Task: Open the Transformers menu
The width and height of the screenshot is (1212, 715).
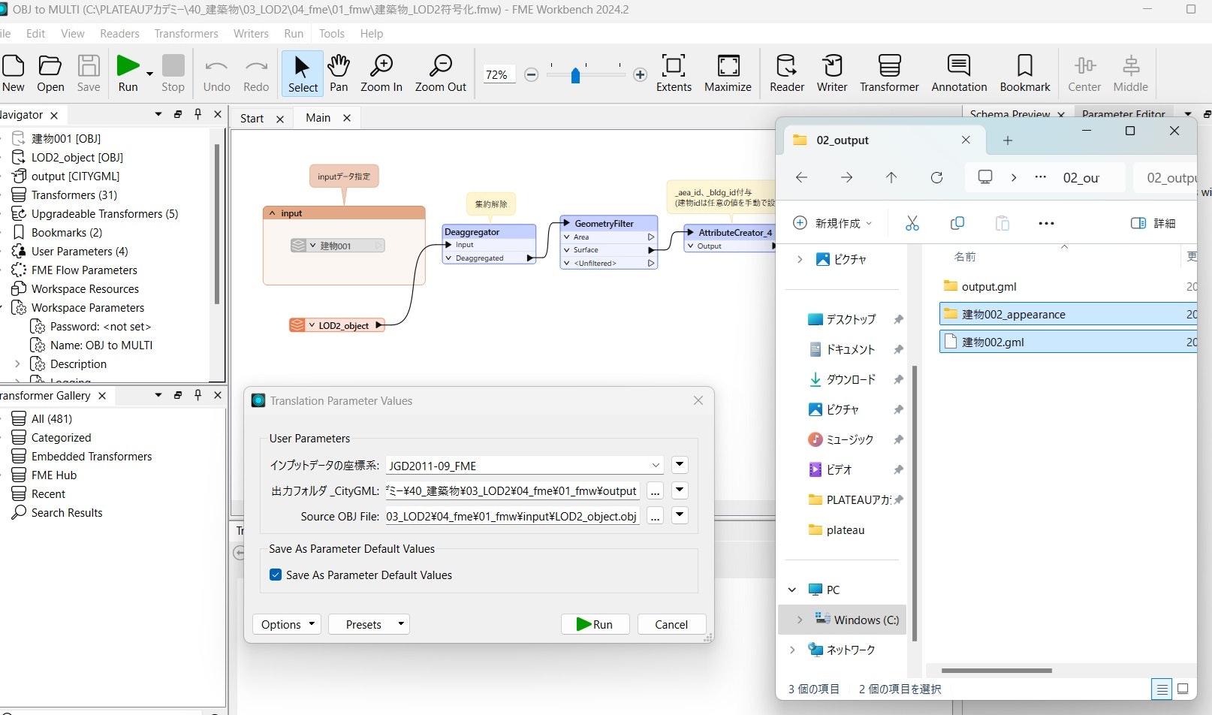Action: tap(186, 34)
